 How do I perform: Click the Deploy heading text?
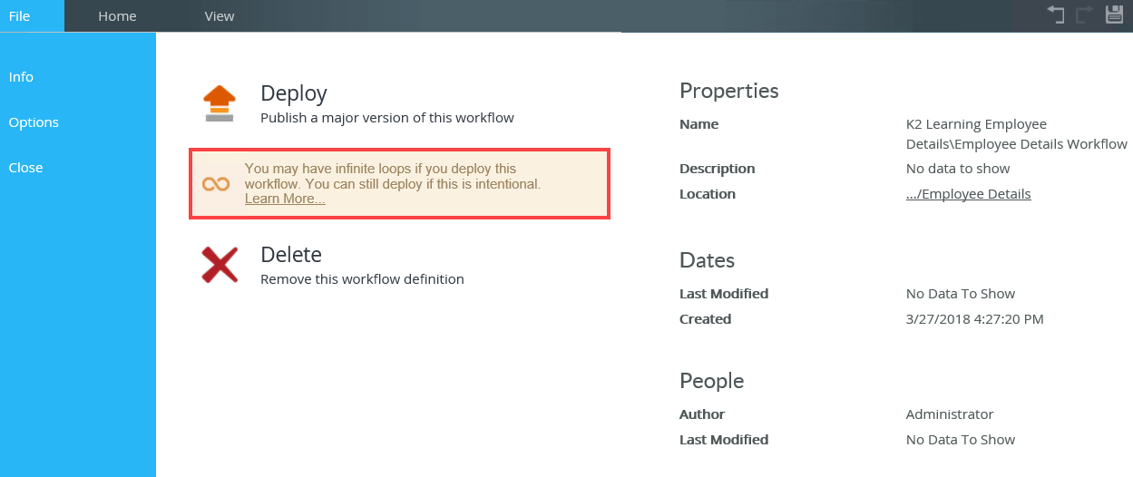pos(293,93)
